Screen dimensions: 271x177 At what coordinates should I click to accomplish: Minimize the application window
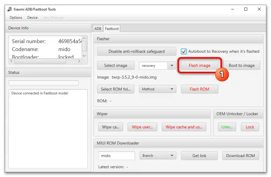pos(233,9)
